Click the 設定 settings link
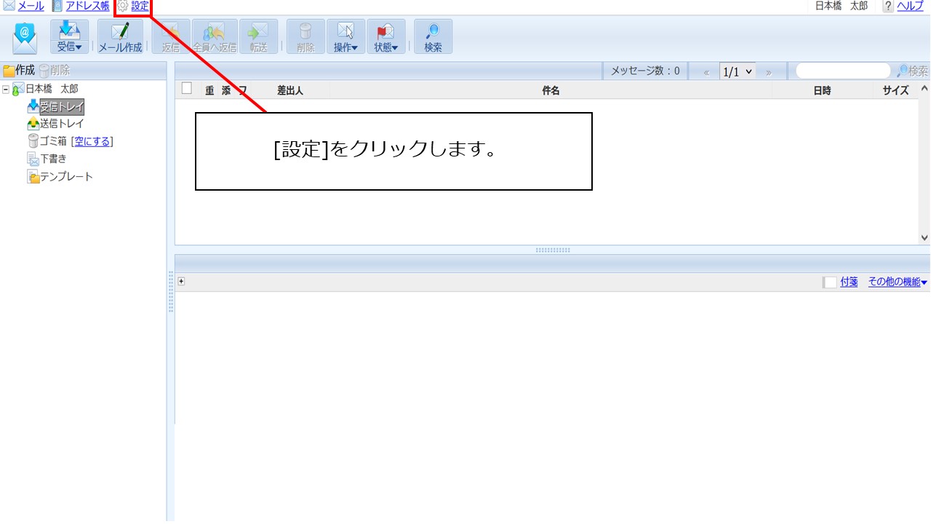The height and width of the screenshot is (524, 931). click(x=140, y=6)
